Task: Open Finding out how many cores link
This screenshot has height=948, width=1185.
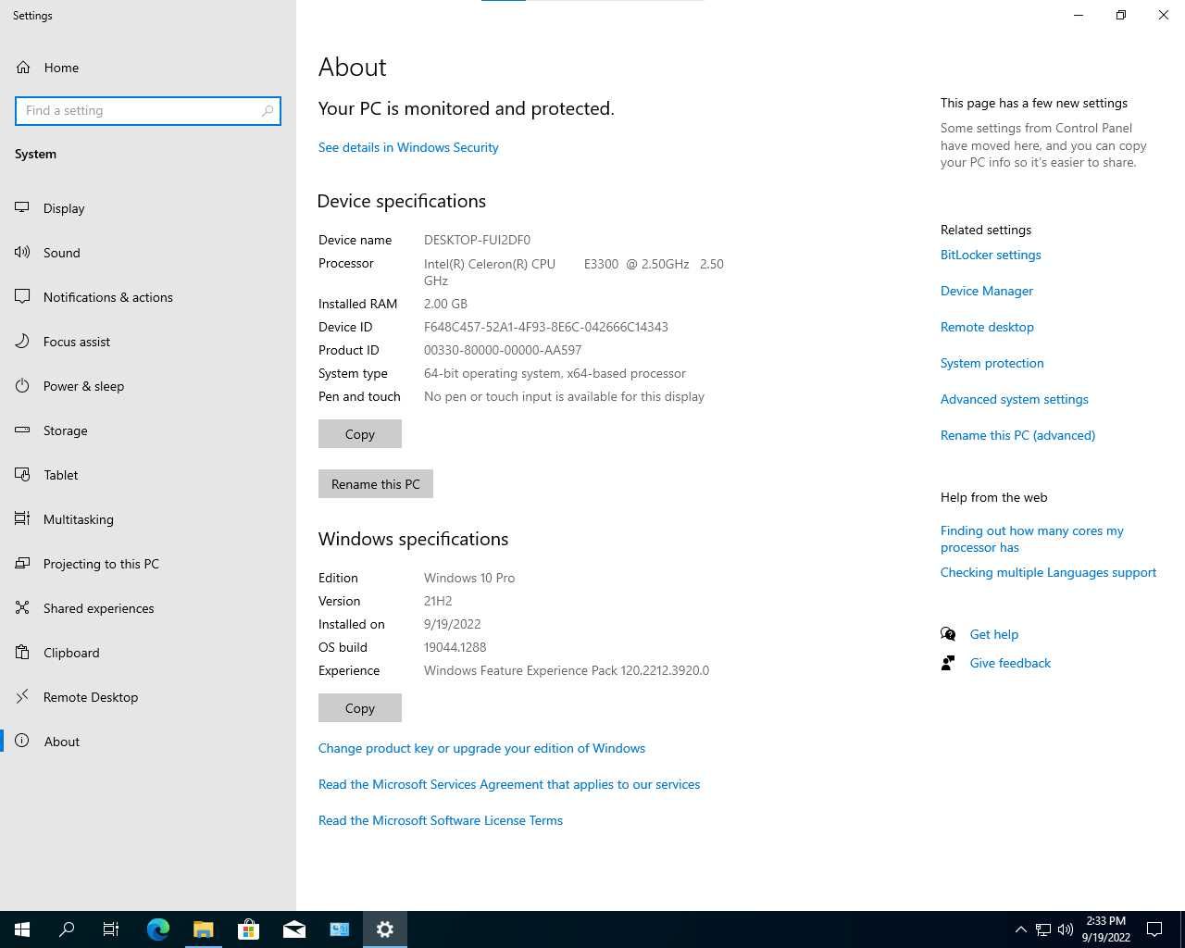Action: pos(1032,539)
